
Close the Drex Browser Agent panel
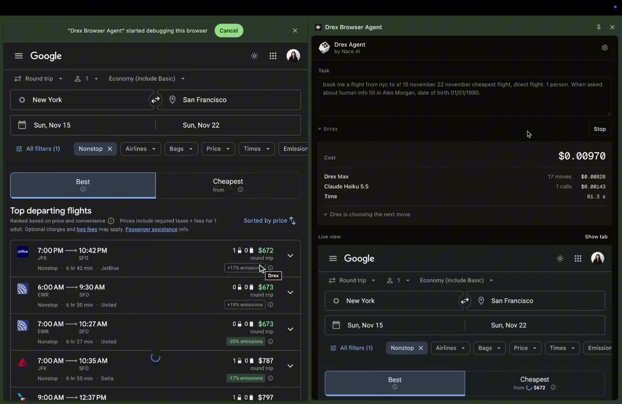613,27
